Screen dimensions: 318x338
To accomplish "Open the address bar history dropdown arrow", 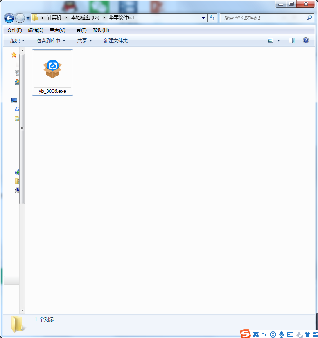I will (203, 18).
